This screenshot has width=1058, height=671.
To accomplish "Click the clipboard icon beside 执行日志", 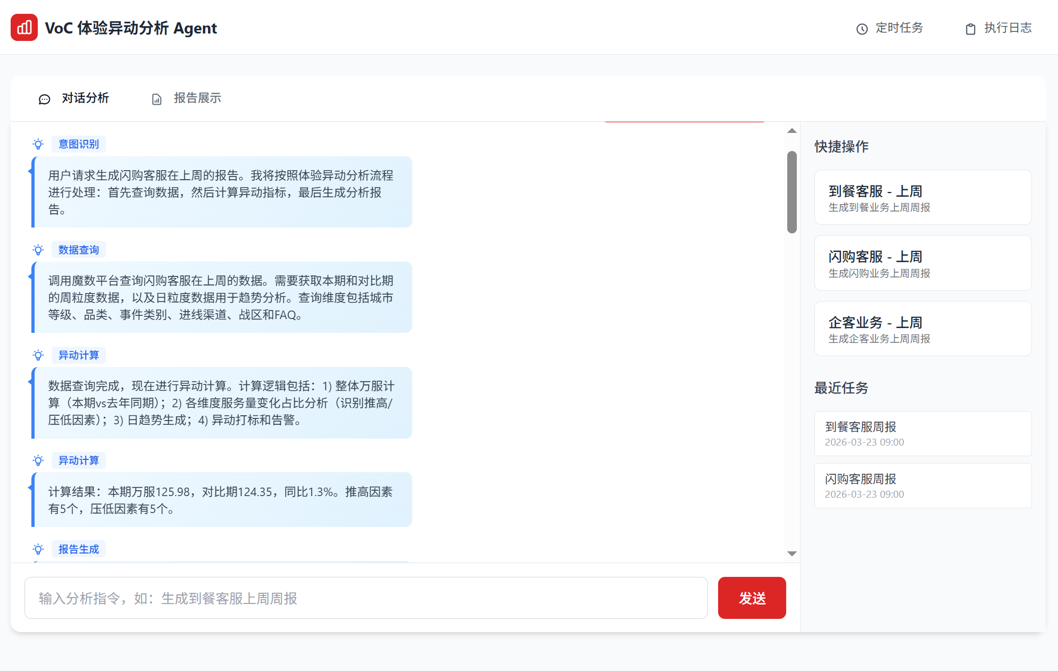I will [970, 29].
